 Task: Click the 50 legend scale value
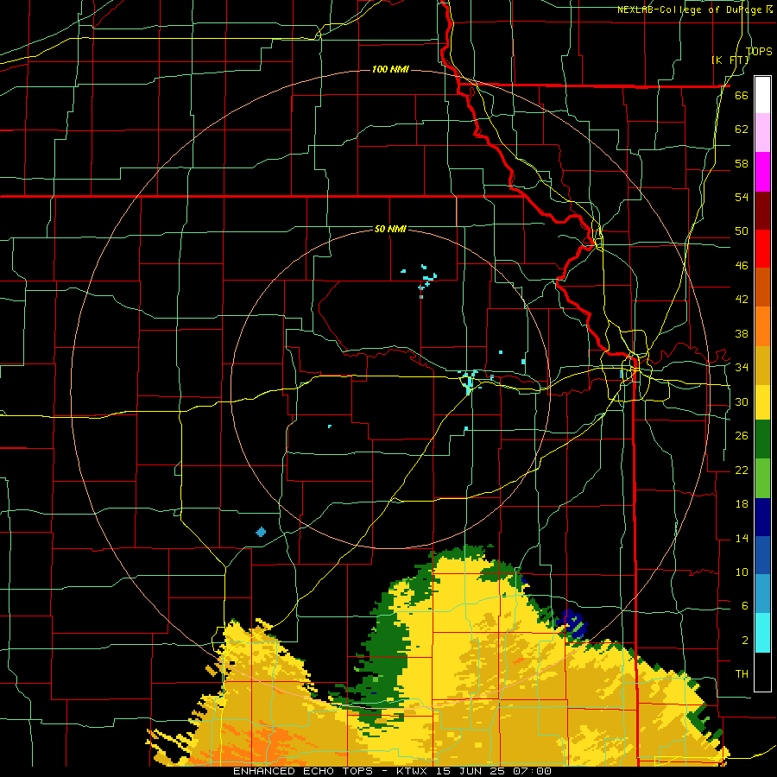[x=742, y=231]
